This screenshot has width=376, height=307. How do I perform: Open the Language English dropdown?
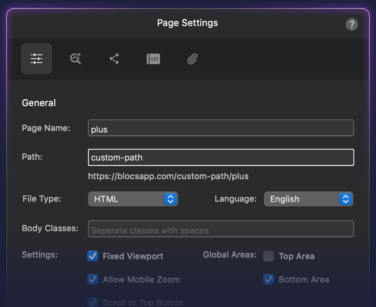pyautogui.click(x=308, y=199)
